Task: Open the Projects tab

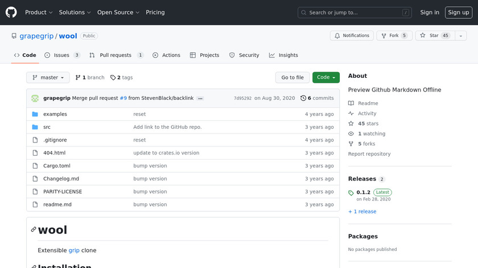Action: [204, 55]
